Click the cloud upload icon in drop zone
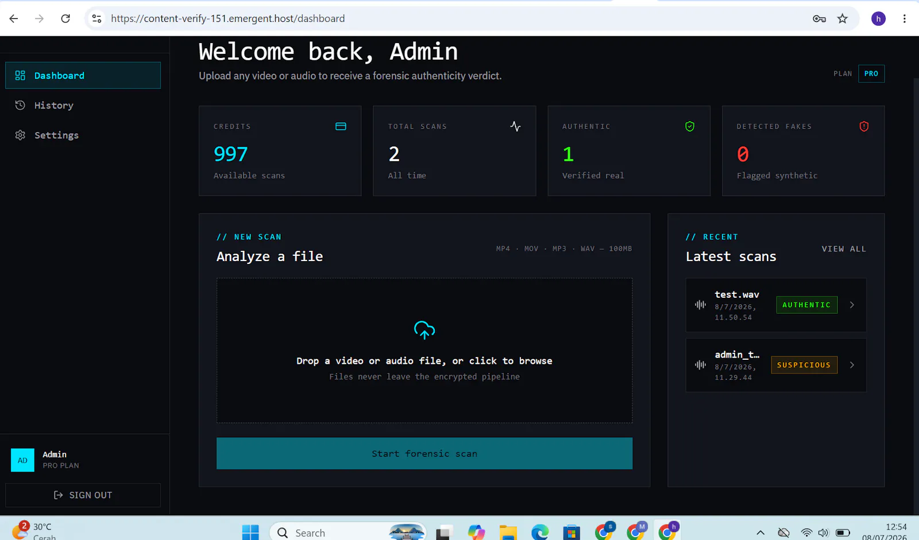 point(424,330)
